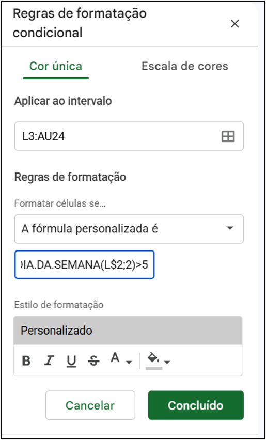The width and height of the screenshot is (266, 440).
Task: Expand the text color dropdown arrow
Action: [129, 362]
